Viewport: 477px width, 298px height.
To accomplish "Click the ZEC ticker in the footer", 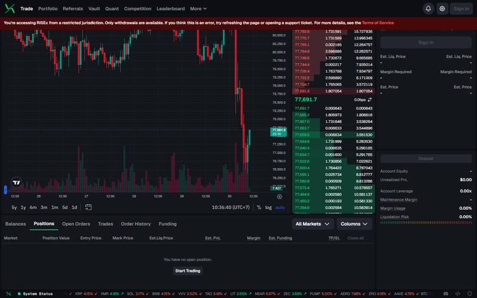I will (x=295, y=294).
